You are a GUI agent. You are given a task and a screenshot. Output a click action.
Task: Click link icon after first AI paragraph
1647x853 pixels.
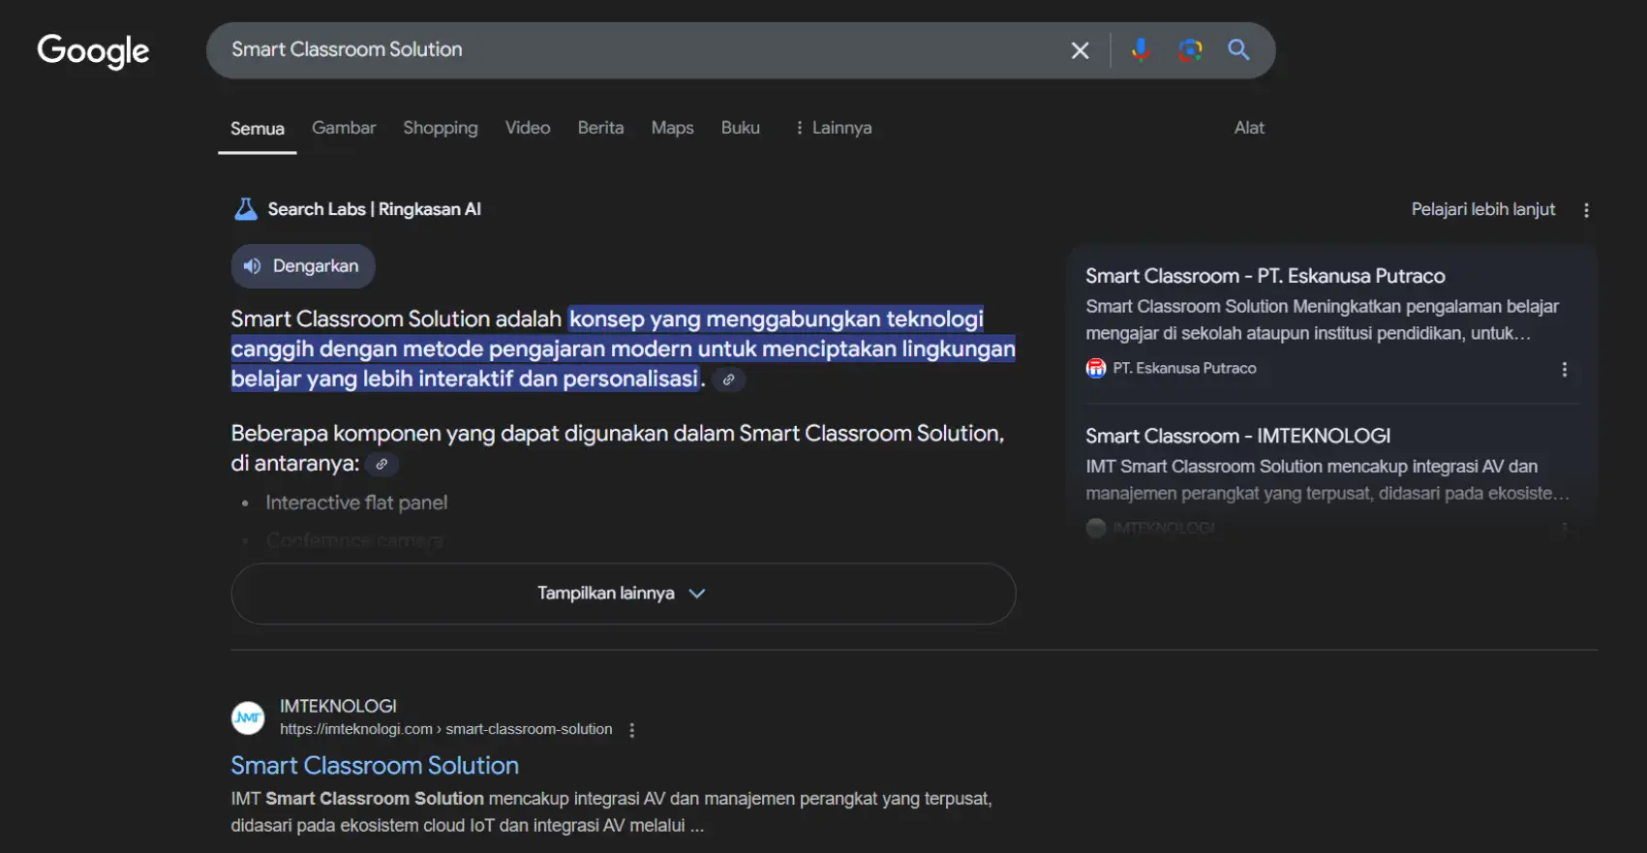pyautogui.click(x=728, y=380)
